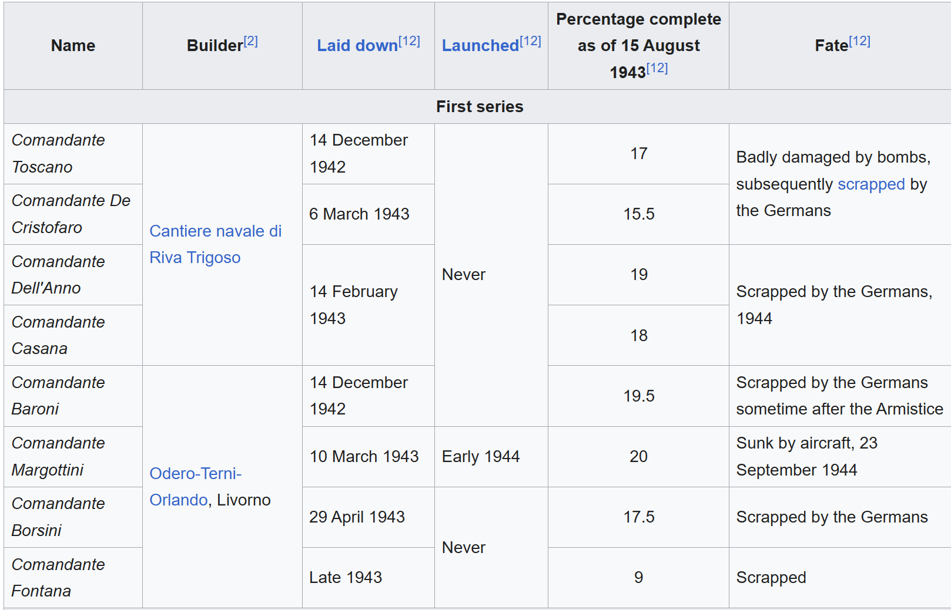Click the 19.5 percentage complete cell

coord(638,396)
